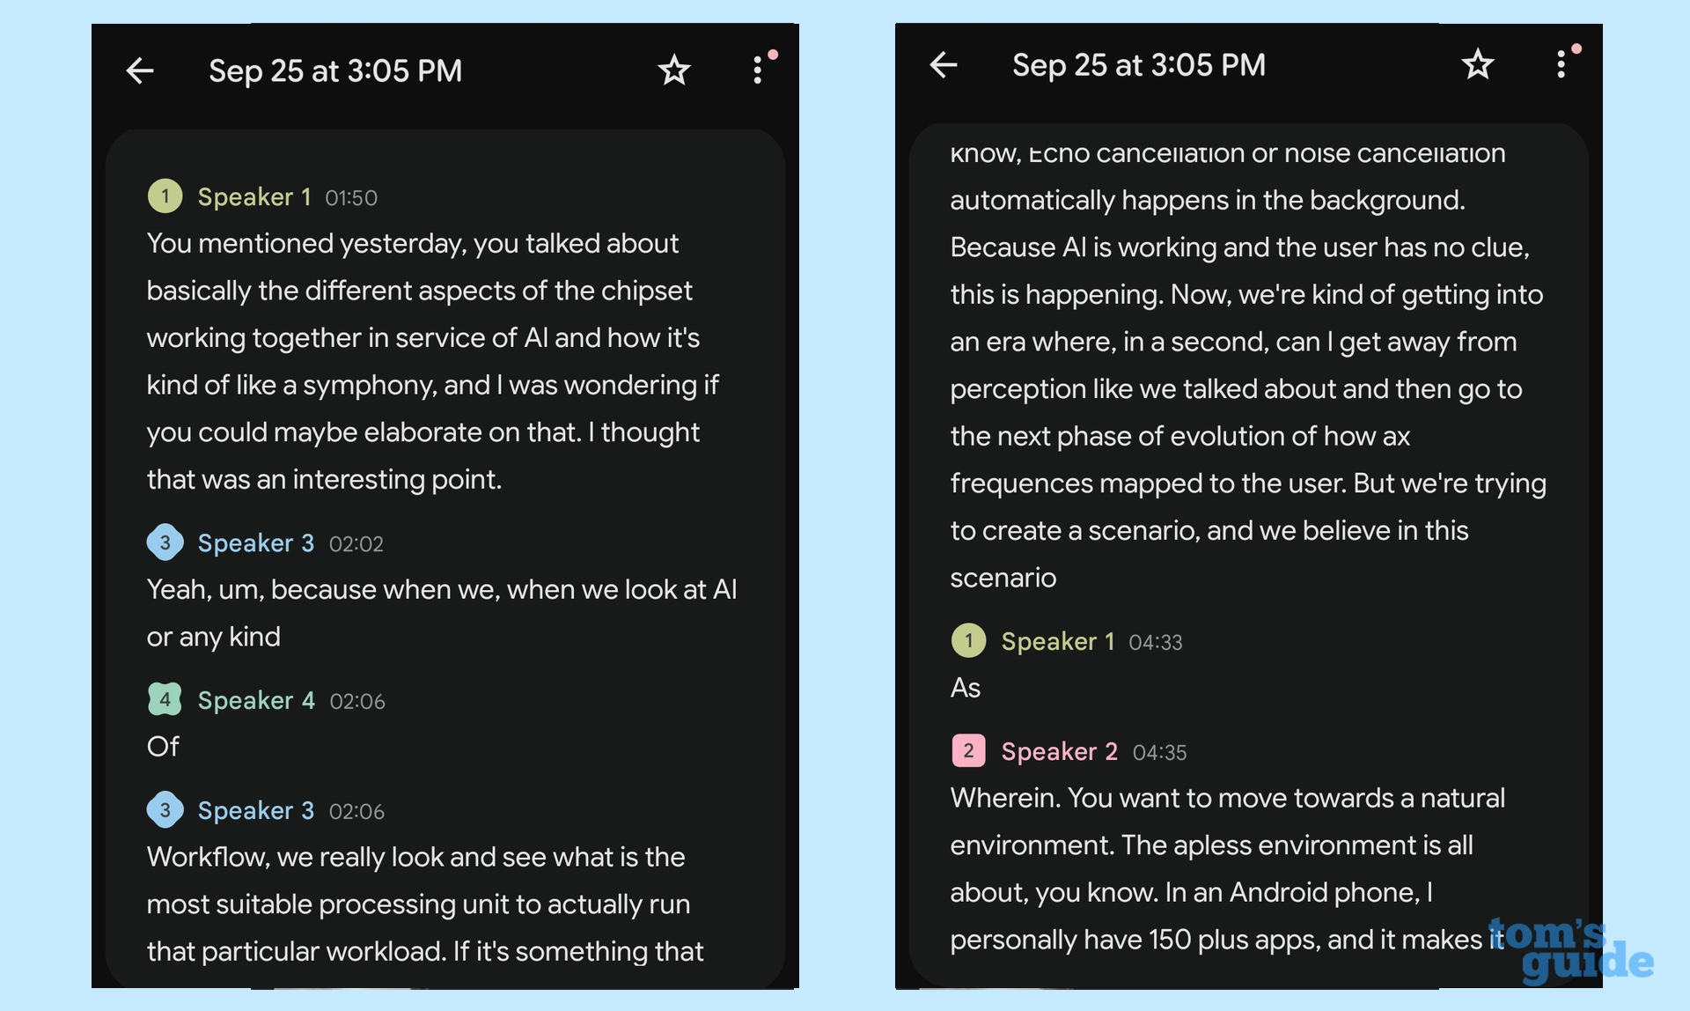Viewport: 1690px width, 1011px height.
Task: Go back using the left screen's back arrow
Action: [140, 70]
